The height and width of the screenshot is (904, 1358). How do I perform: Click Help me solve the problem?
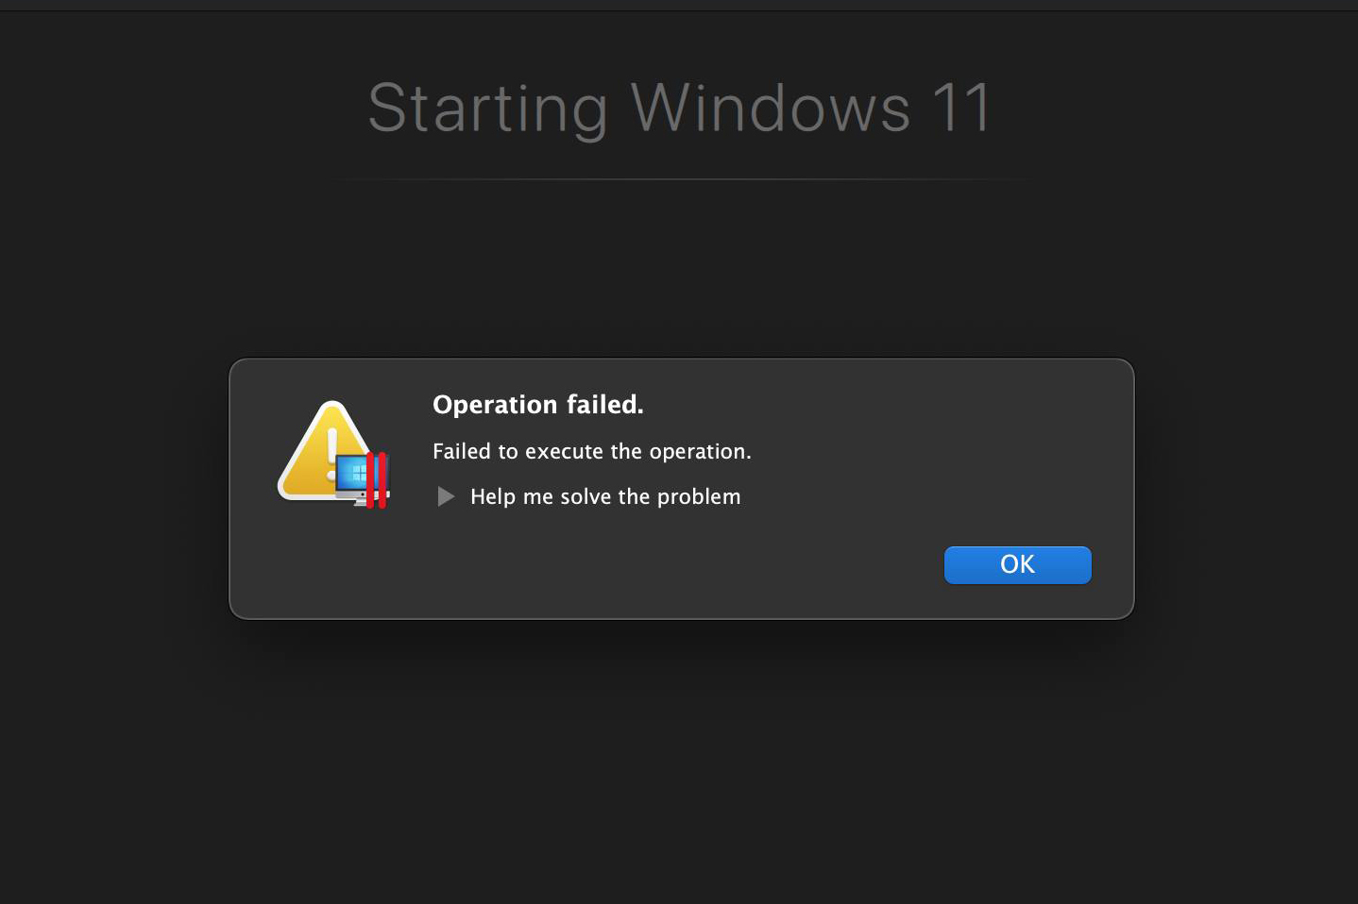(x=605, y=496)
